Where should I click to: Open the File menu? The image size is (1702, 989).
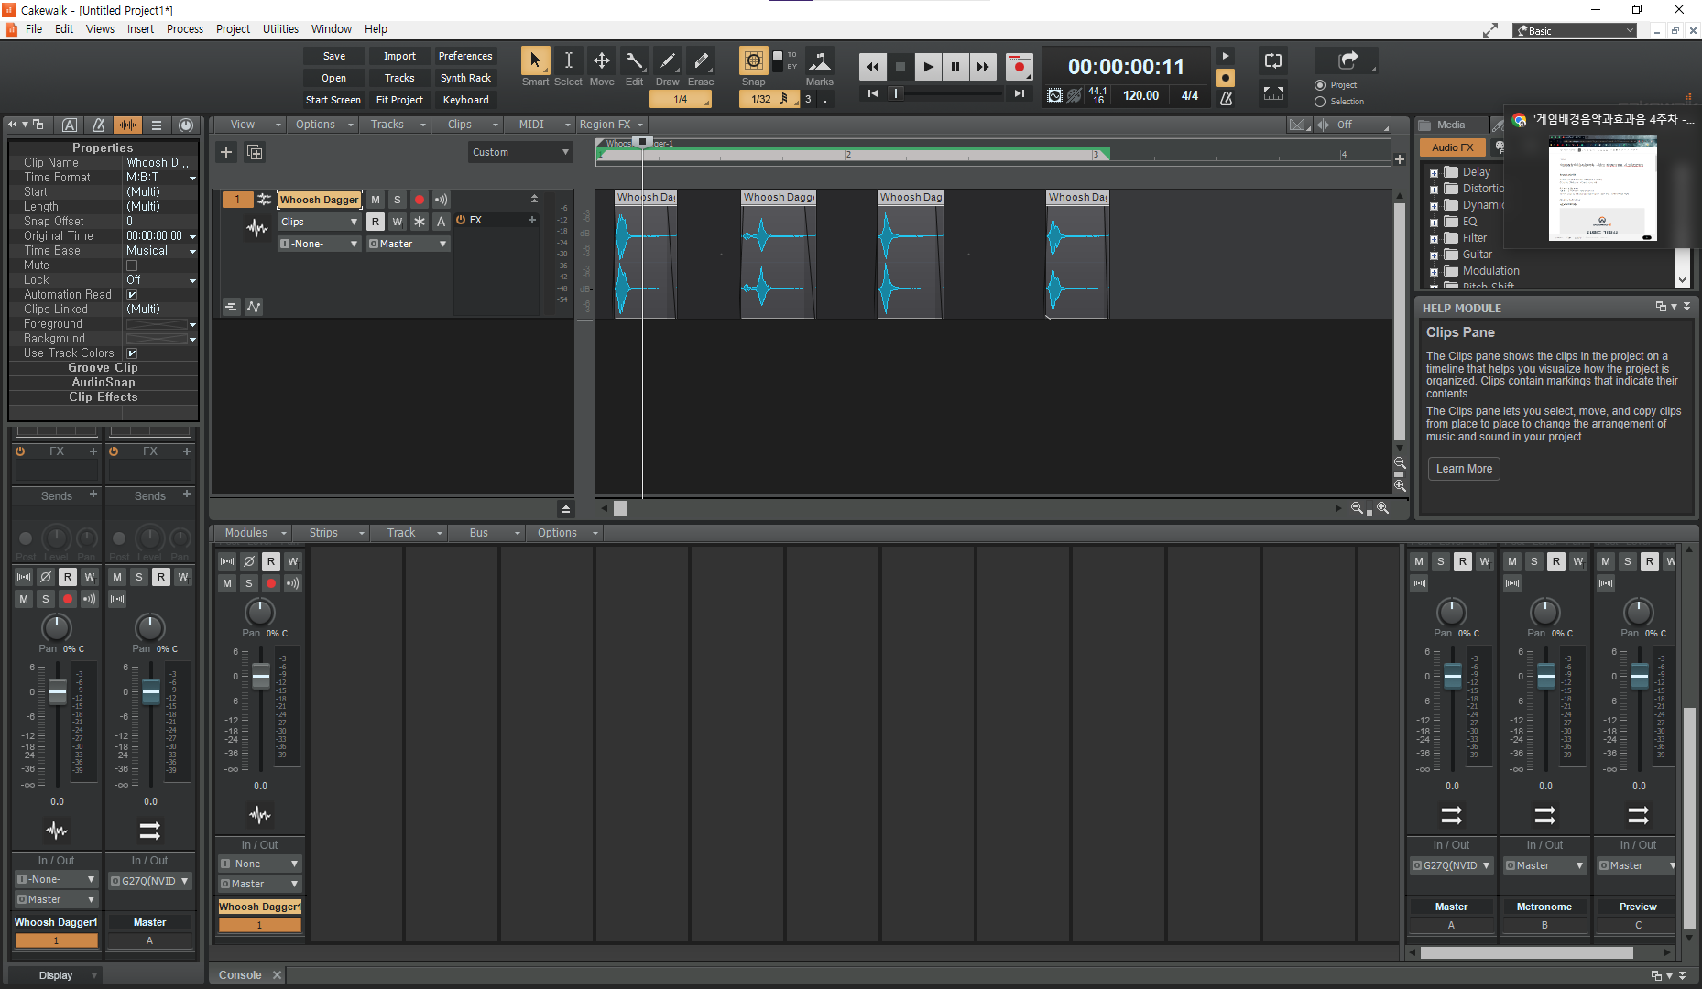[34, 29]
